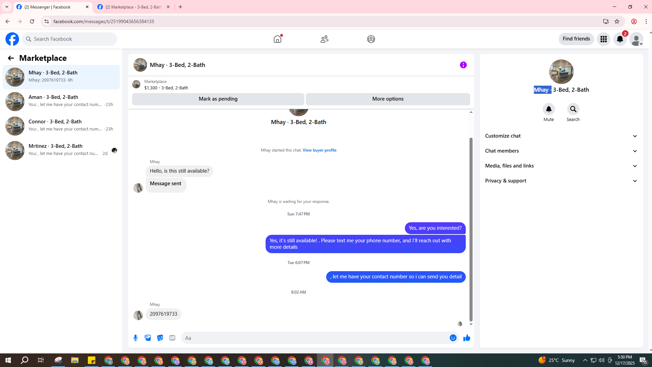The width and height of the screenshot is (652, 367).
Task: Click the chat scrollbar down arrow
Action: [x=471, y=324]
